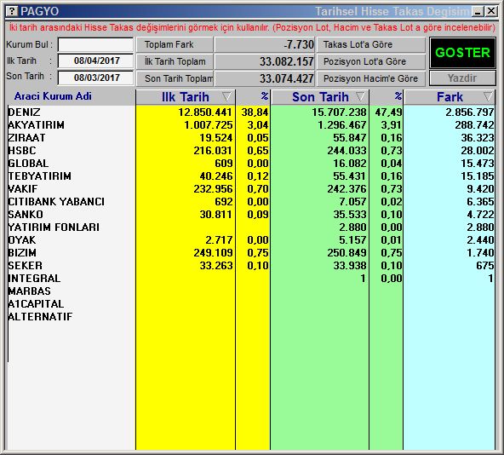Select the BIZIM row
This screenshot has height=455, width=504.
tap(251, 252)
